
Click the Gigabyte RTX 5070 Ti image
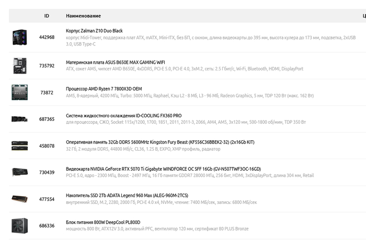tap(20, 172)
